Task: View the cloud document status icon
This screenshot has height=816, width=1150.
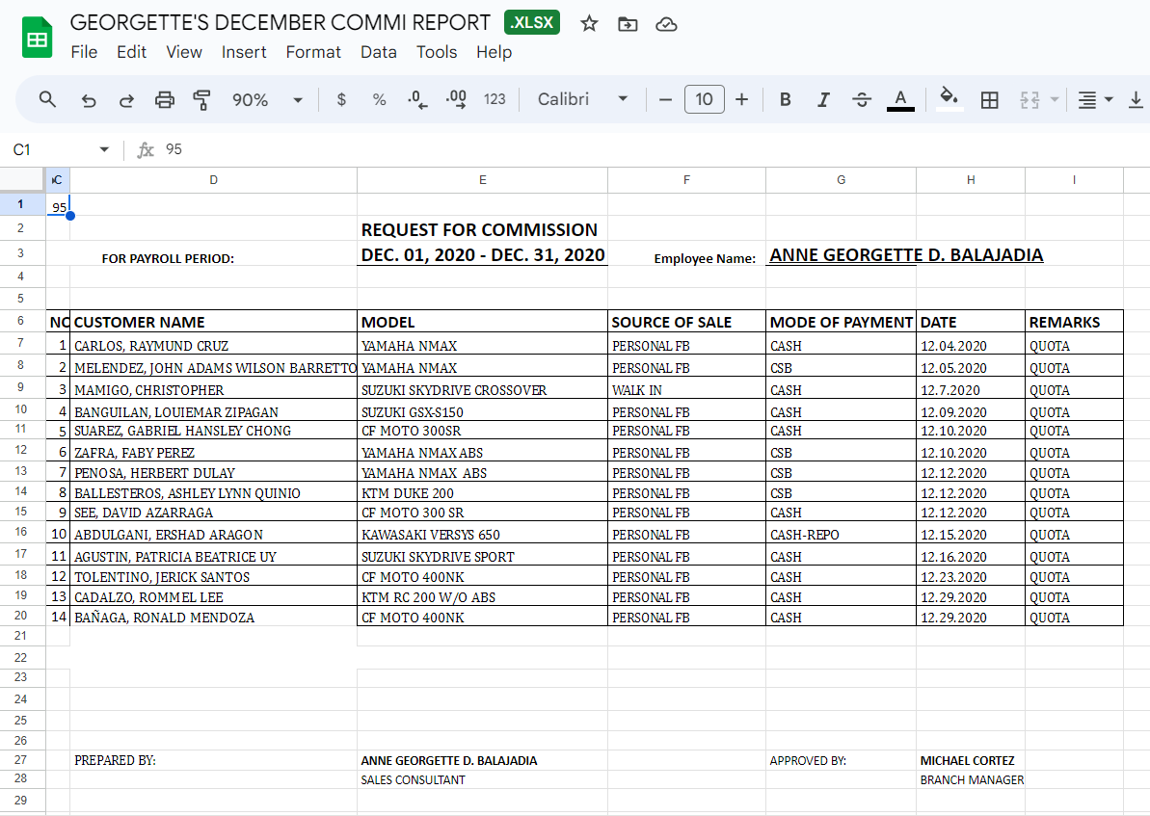Action: click(666, 24)
